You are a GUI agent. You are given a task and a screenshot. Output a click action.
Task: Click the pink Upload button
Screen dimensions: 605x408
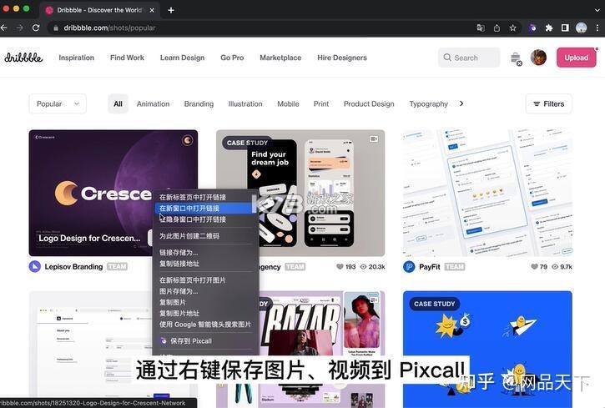[576, 58]
